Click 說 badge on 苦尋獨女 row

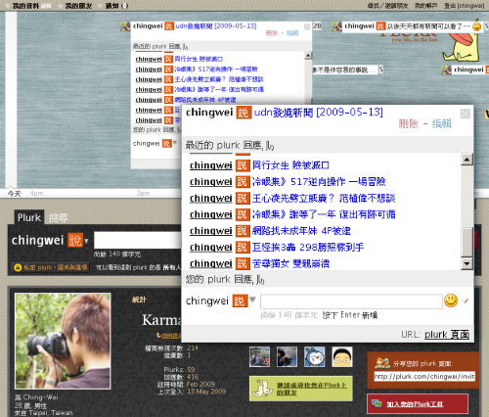coord(243,263)
